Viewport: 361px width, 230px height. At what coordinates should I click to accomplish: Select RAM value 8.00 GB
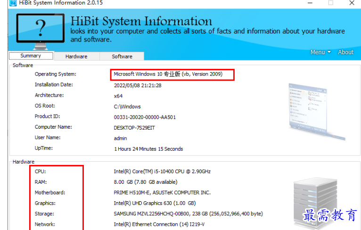(146, 182)
